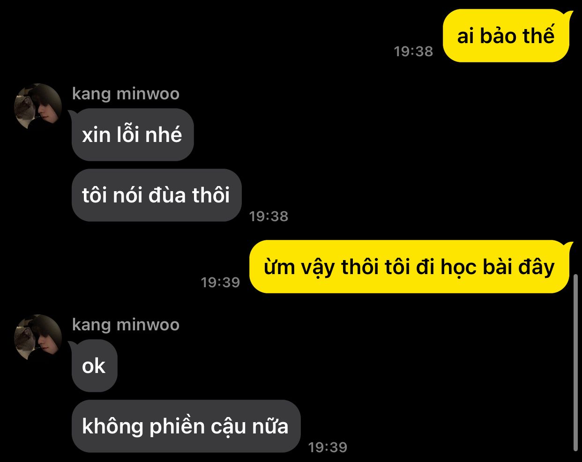This screenshot has width=582, height=462.
Task: Open kang minwoo name above "xin lỗi nhé"
Action: pyautogui.click(x=126, y=93)
